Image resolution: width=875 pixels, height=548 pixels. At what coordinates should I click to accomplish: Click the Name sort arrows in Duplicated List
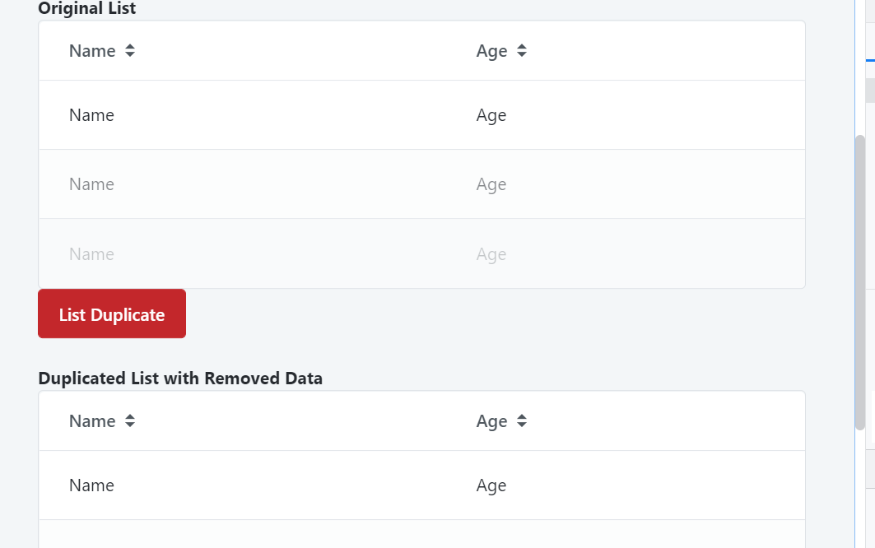pos(129,420)
